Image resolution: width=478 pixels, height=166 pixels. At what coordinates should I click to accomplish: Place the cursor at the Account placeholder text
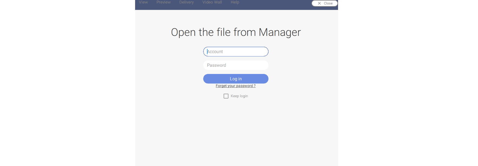point(215,52)
